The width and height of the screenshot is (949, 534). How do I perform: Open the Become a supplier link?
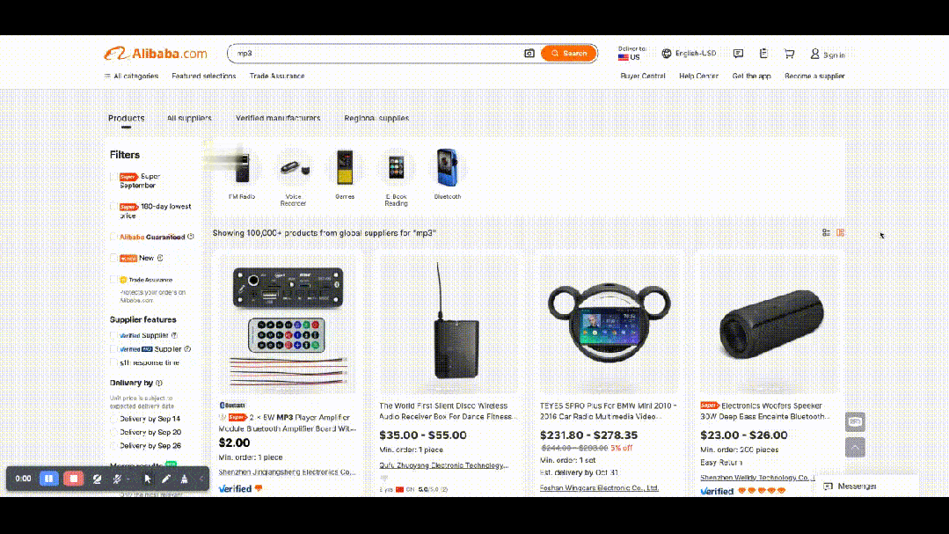814,77
